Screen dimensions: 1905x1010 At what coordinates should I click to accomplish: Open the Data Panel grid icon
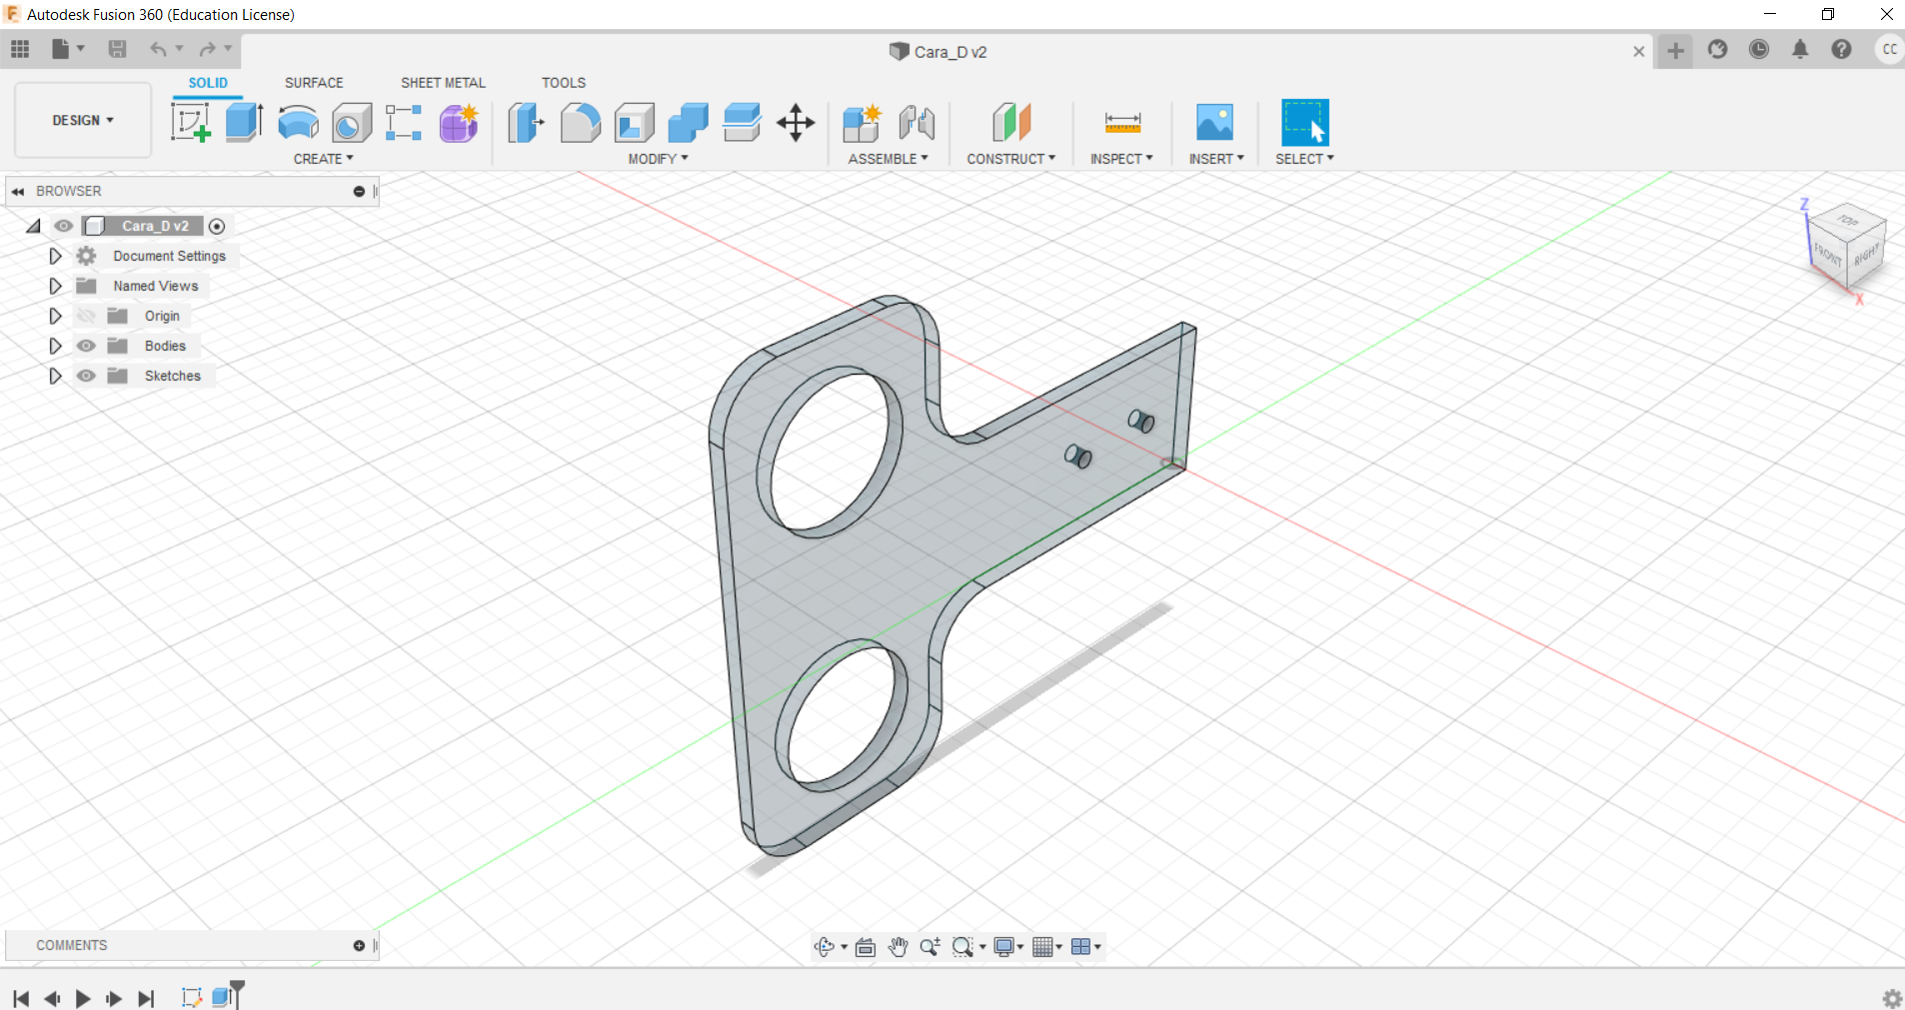(x=20, y=49)
